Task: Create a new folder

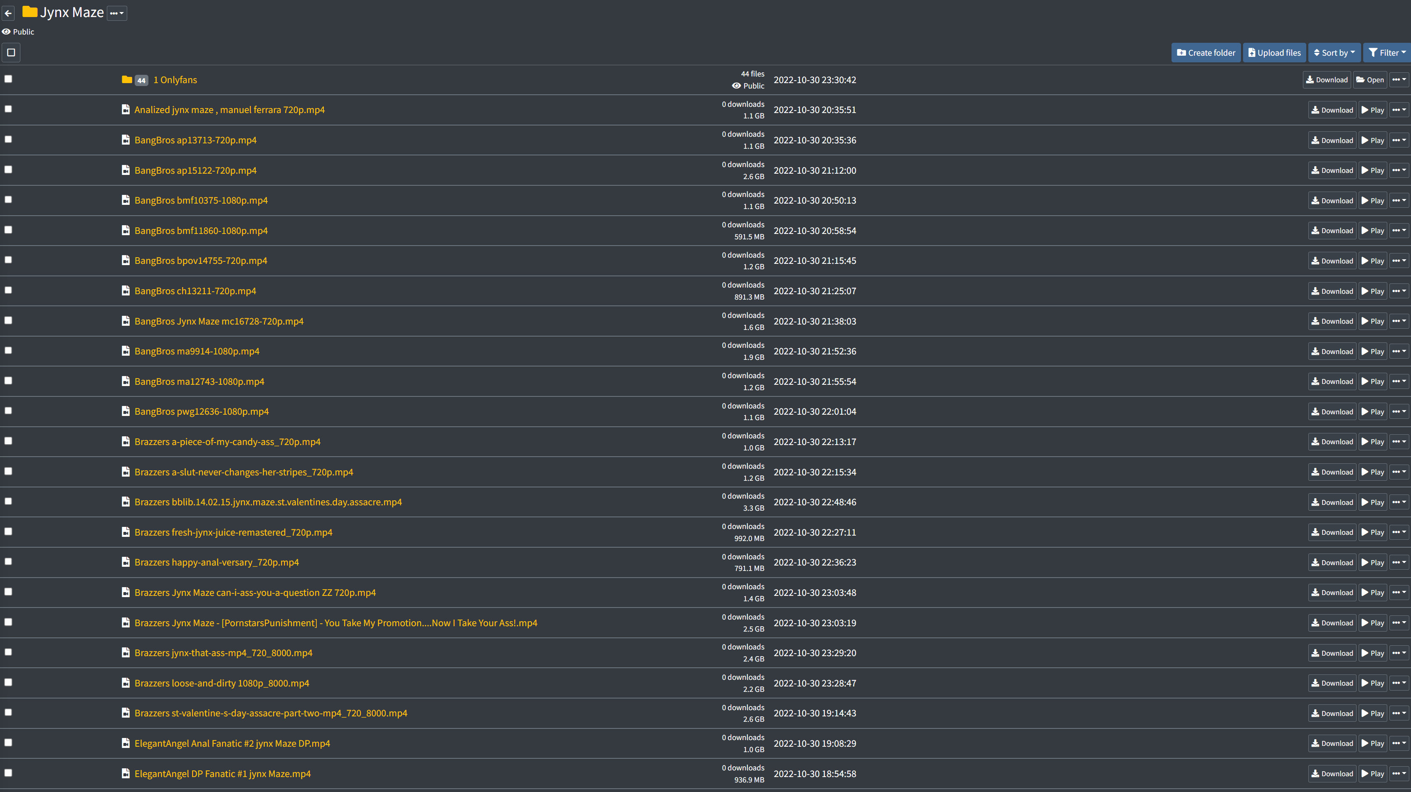Action: (1206, 52)
